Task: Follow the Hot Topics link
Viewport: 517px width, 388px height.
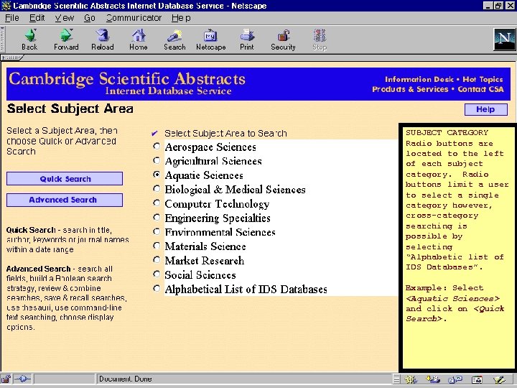Action: click(x=483, y=80)
